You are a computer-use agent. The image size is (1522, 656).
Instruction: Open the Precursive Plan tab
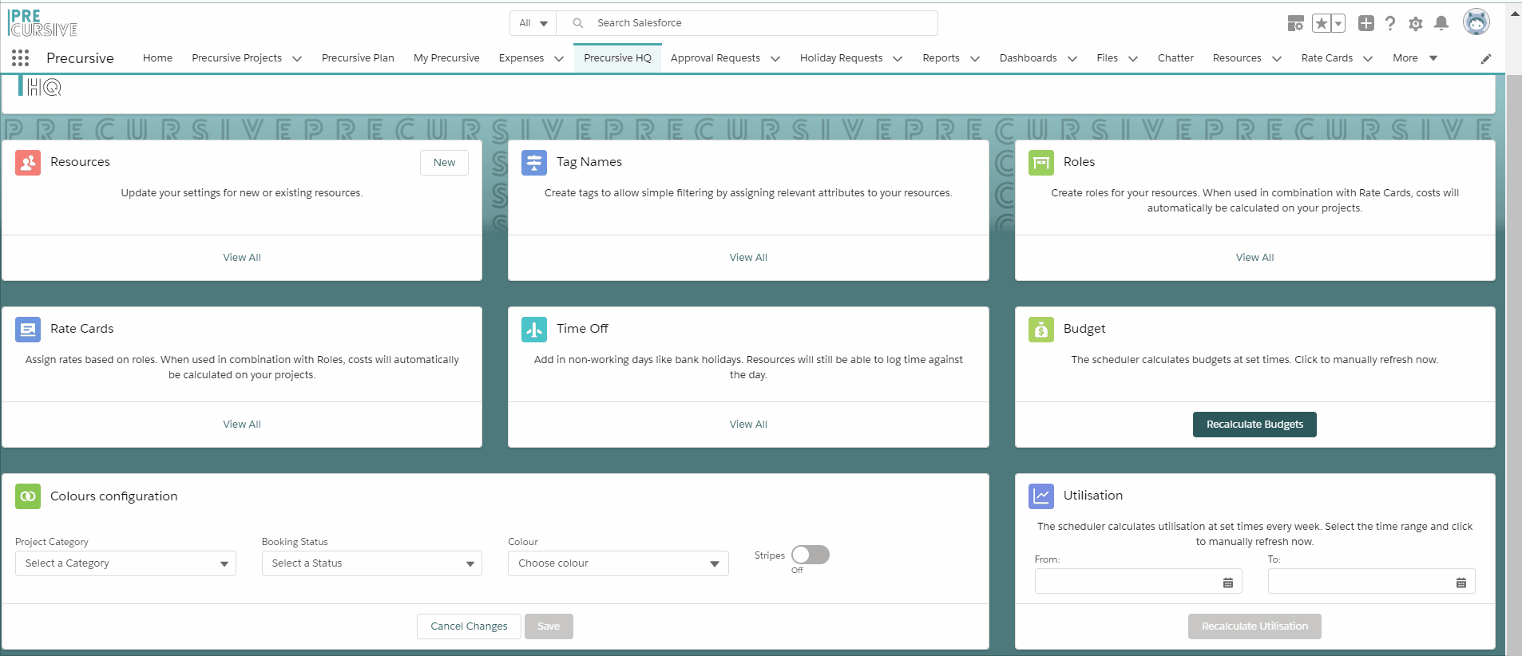(x=358, y=58)
